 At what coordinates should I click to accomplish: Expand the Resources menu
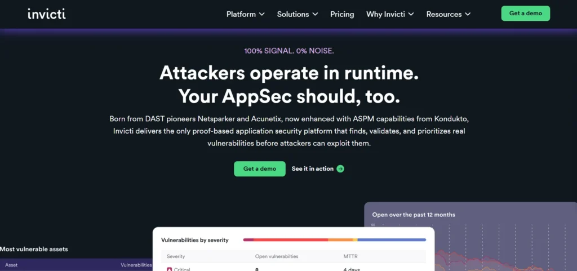[x=448, y=14]
